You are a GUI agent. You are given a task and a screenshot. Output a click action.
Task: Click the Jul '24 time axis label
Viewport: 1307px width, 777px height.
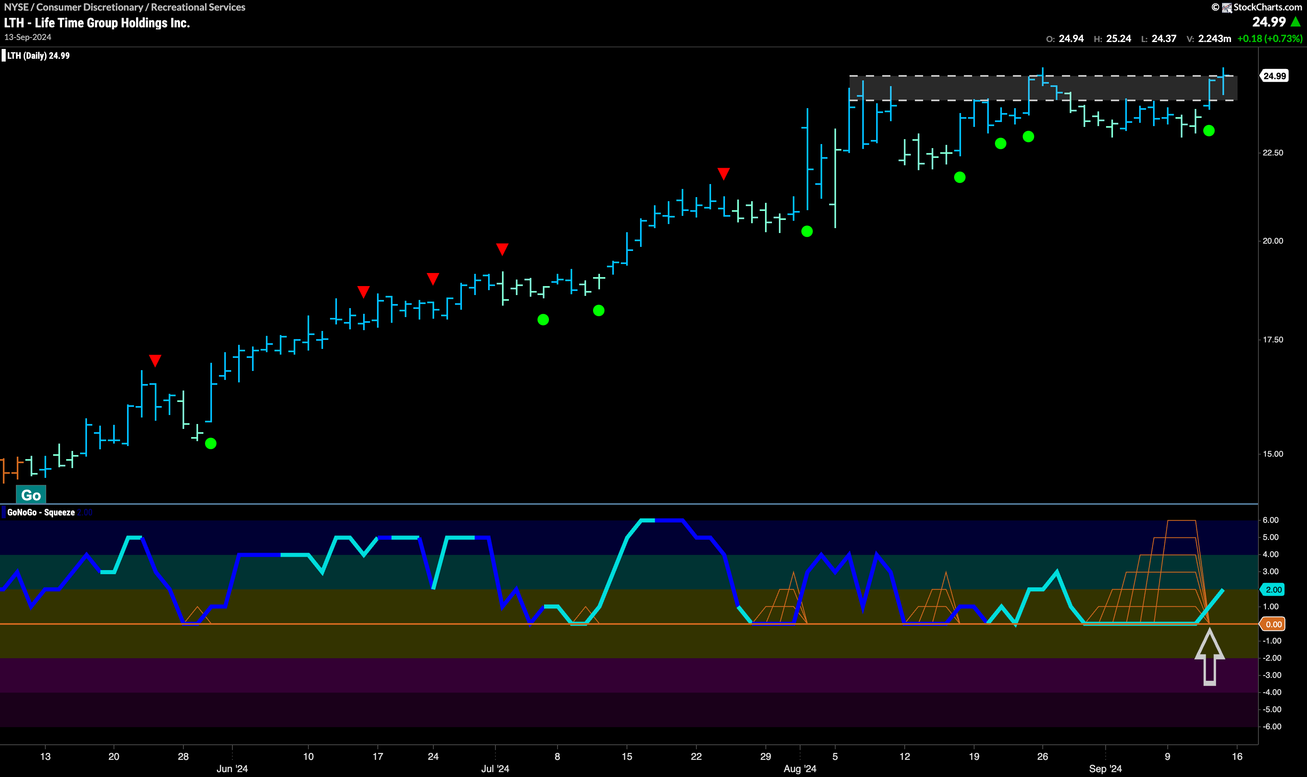click(495, 768)
